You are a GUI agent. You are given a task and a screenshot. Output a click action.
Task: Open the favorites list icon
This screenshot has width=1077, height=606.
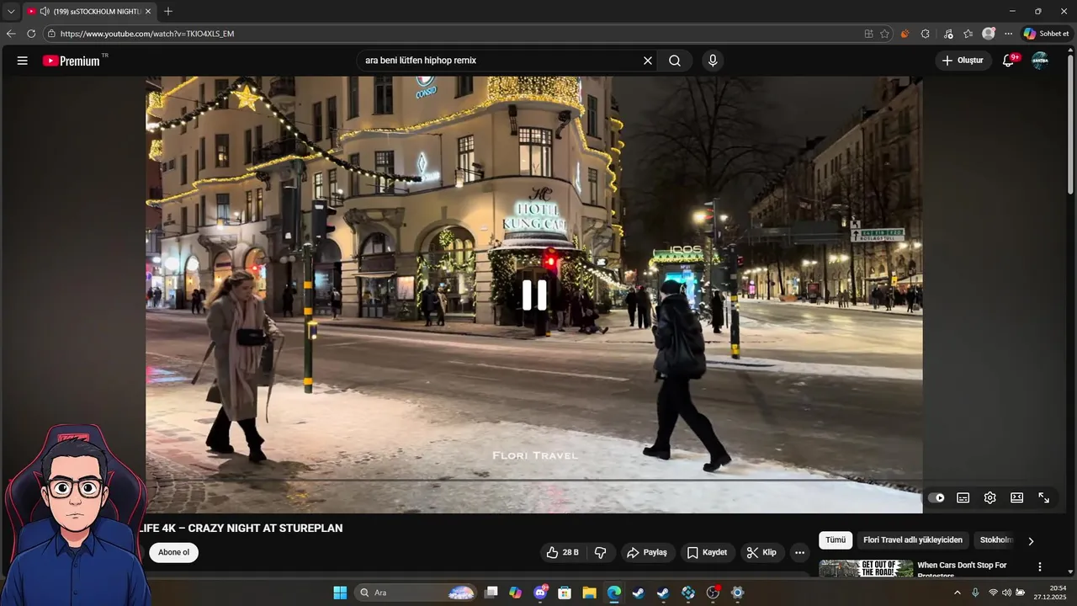tap(968, 34)
